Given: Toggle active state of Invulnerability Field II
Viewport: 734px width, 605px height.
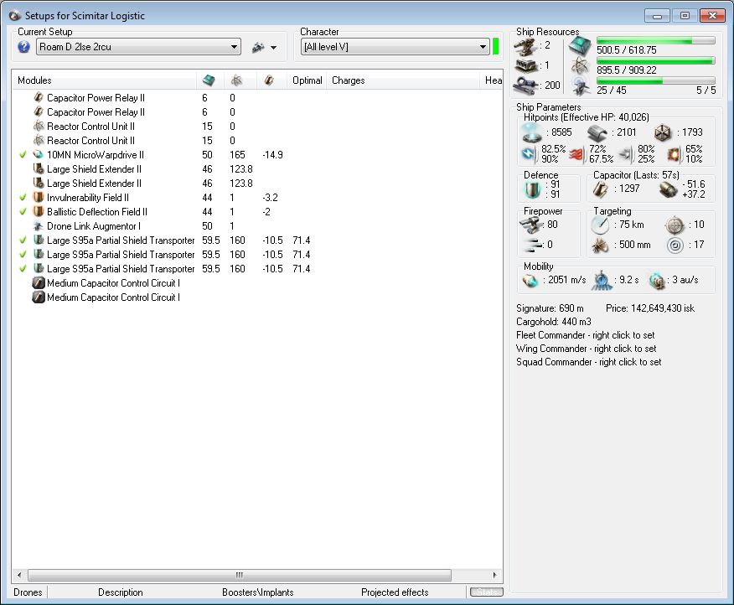Looking at the screenshot, I should 23,198.
